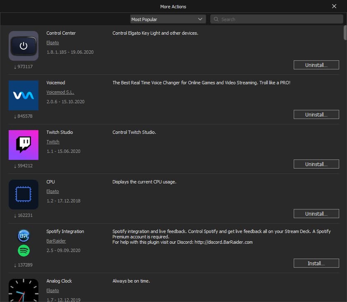Click download count 845578

23,116
